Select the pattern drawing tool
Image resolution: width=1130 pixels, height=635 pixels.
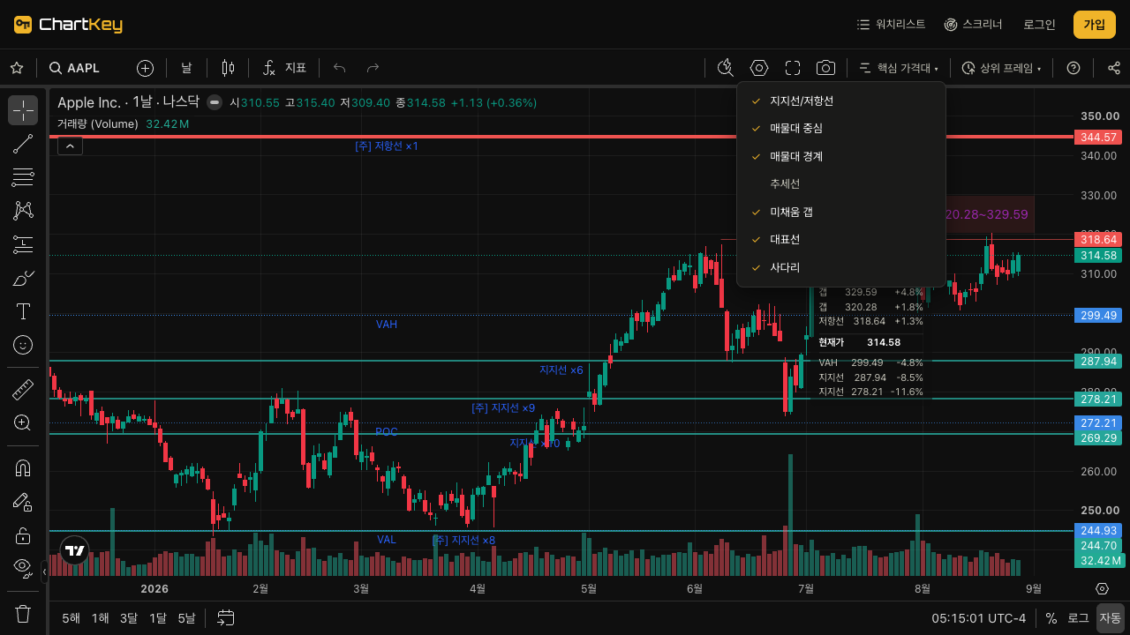point(23,211)
